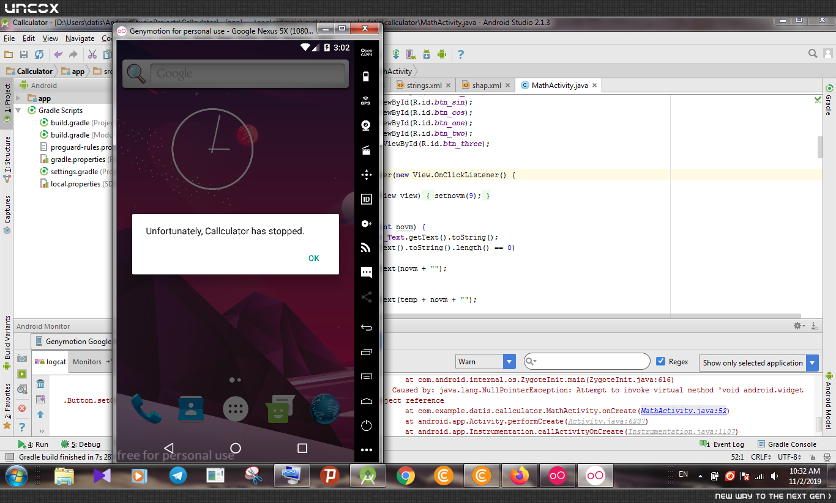
Task: Click Help question mark in main toolbar
Action: (x=460, y=54)
